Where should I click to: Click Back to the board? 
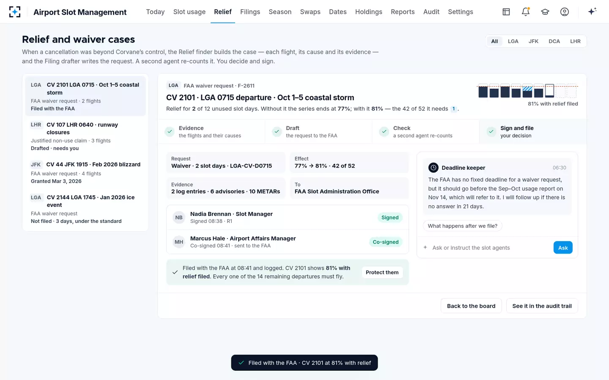[x=471, y=306]
